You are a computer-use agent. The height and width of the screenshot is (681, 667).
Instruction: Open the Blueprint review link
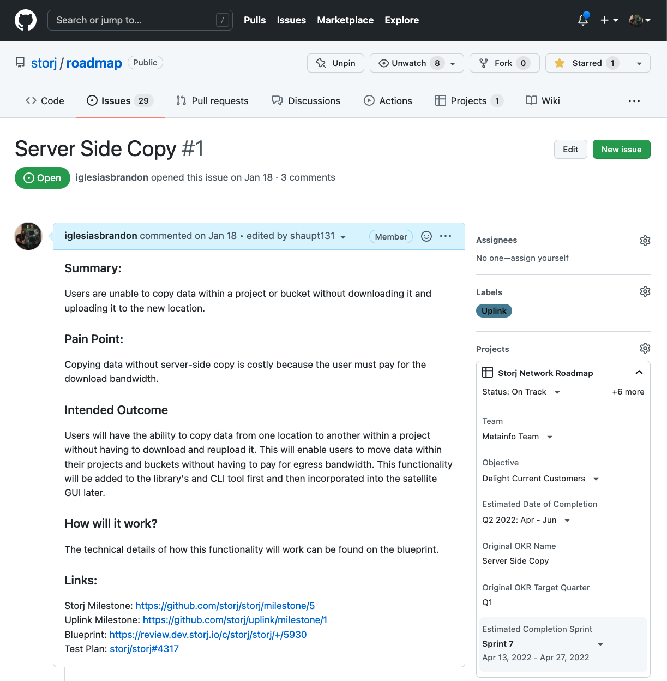[208, 635]
